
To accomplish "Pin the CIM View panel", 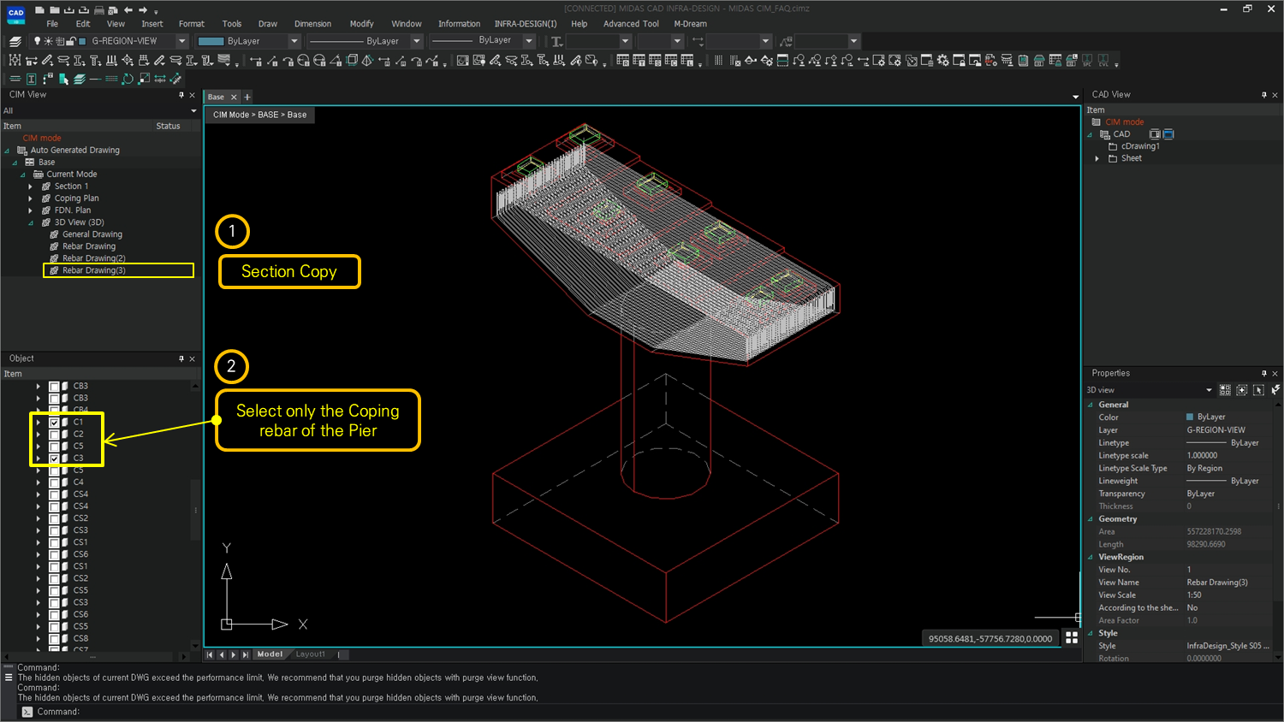I will [x=182, y=95].
